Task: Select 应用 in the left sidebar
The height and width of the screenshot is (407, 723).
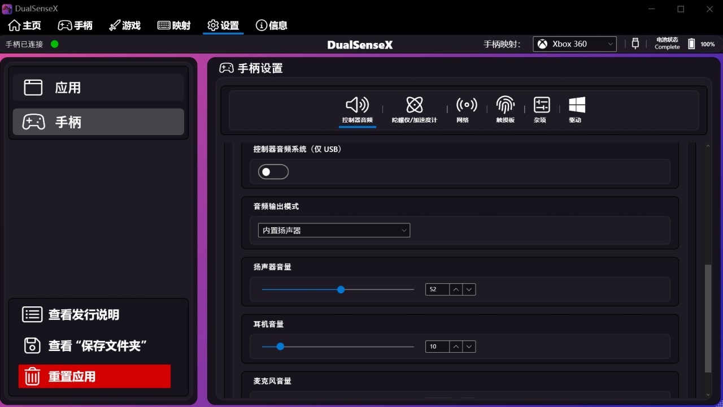Action: click(98, 88)
